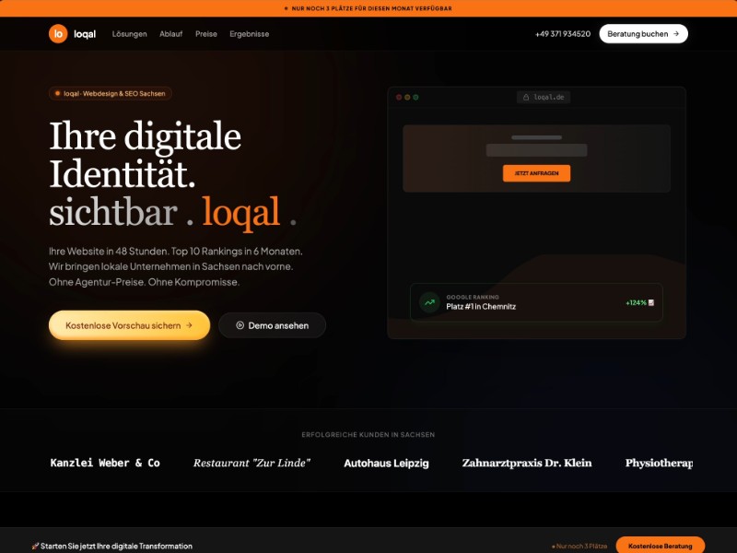
Task: Click the red dot in mockup window
Action: (399, 97)
